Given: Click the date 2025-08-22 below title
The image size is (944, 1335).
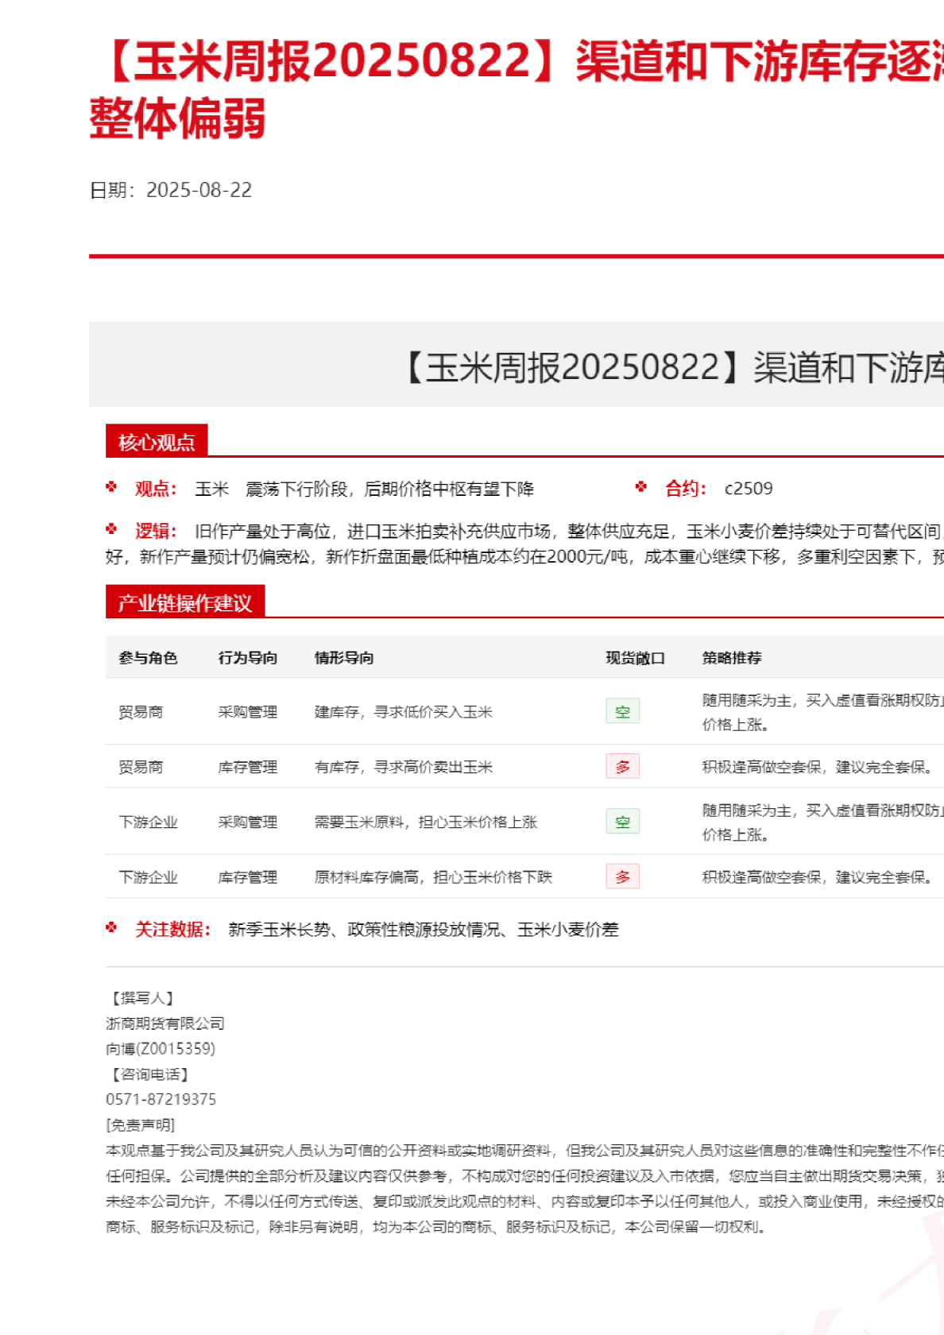Looking at the screenshot, I should point(199,190).
